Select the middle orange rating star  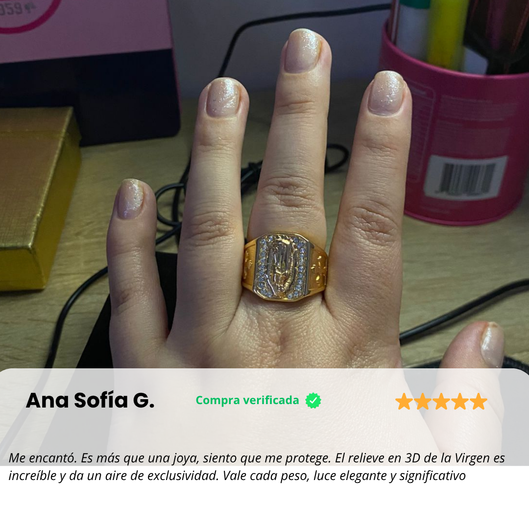pyautogui.click(x=441, y=401)
